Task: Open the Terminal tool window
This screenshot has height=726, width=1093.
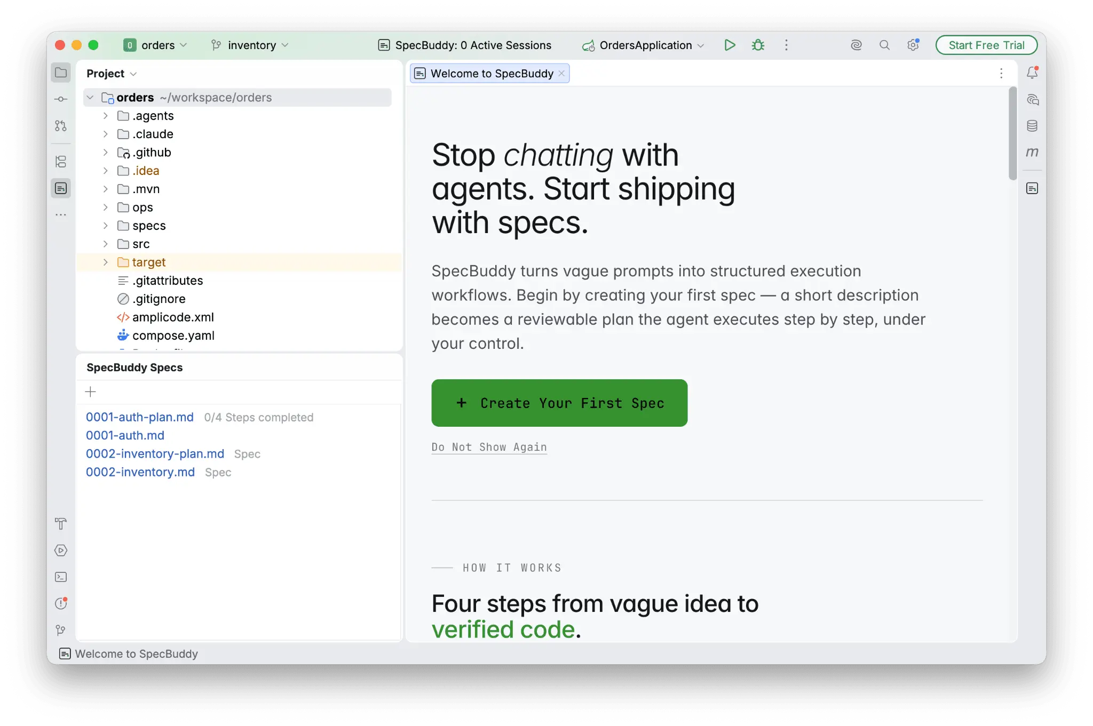Action: pyautogui.click(x=61, y=577)
